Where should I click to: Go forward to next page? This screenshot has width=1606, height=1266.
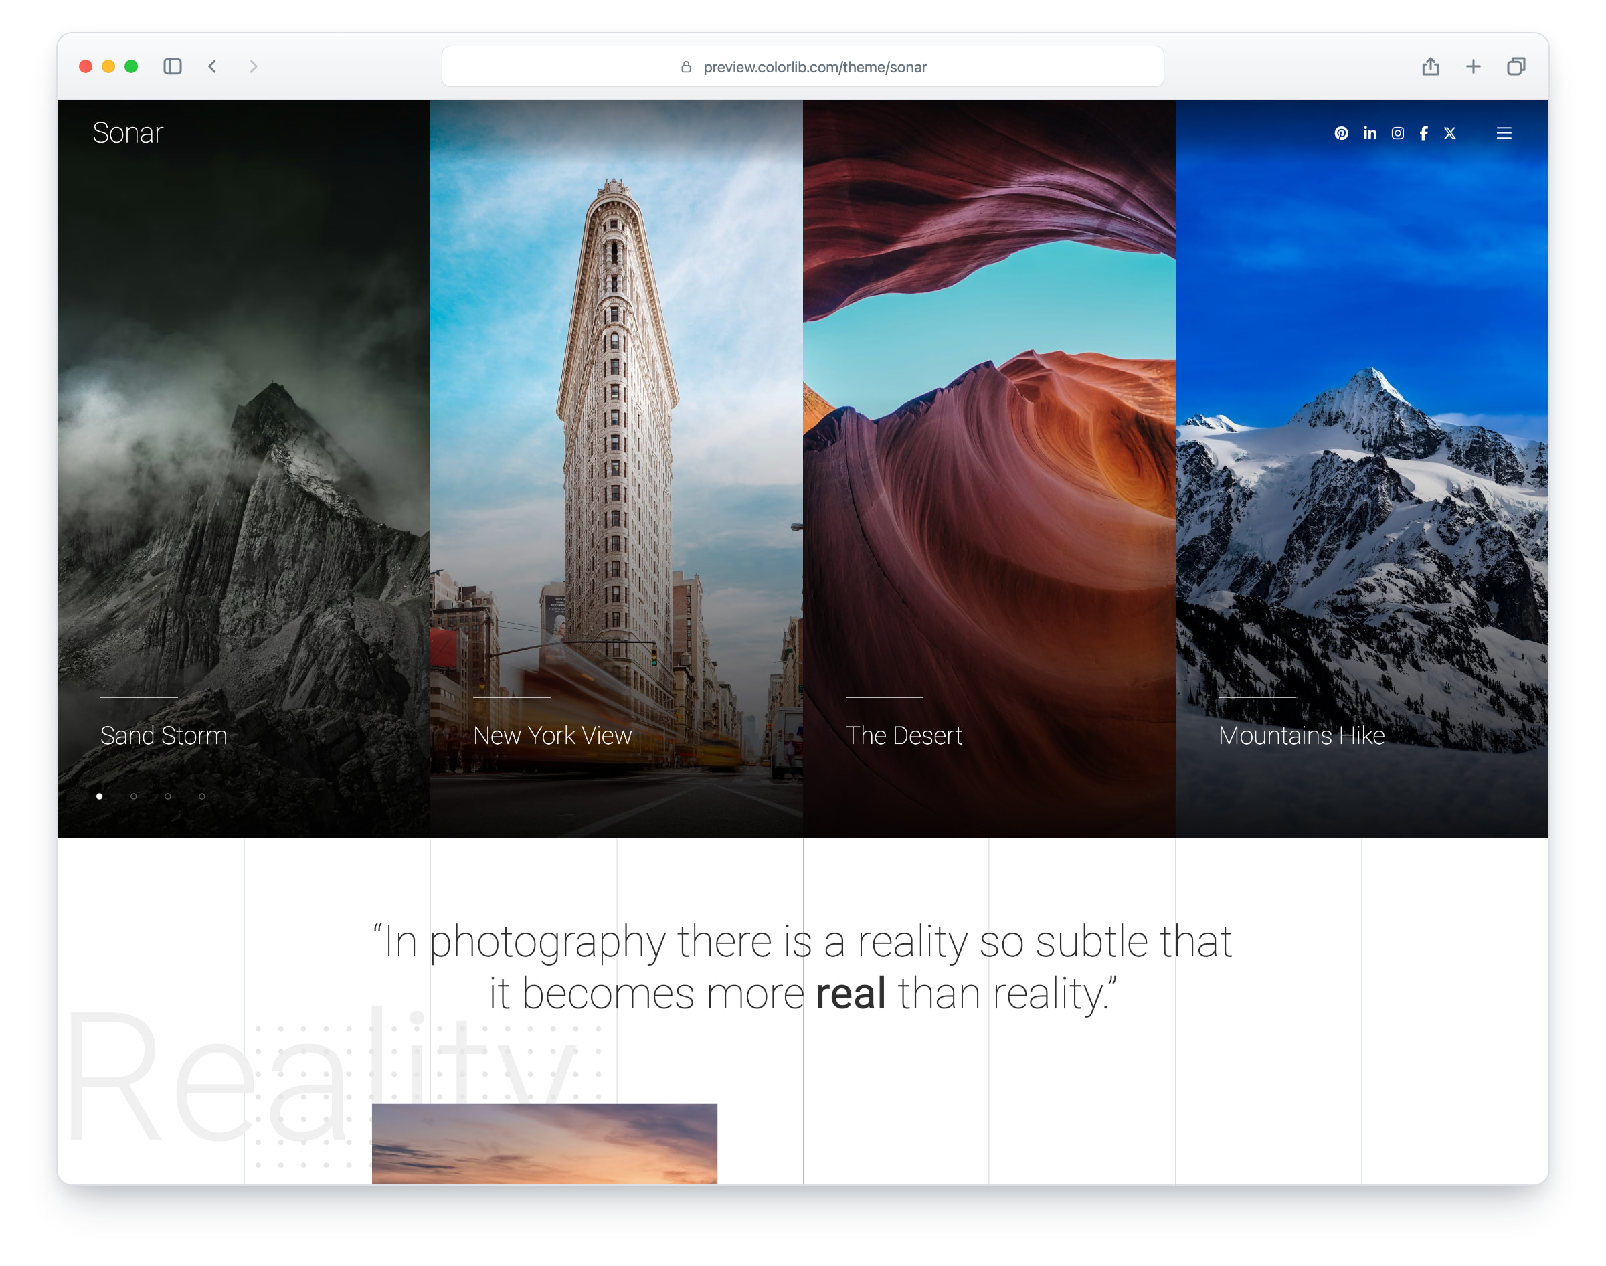click(x=254, y=67)
